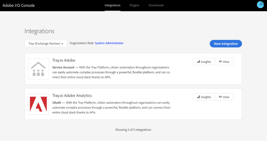
Task: Click the Tray.io Adobe house logo
Action: click(x=38, y=69)
